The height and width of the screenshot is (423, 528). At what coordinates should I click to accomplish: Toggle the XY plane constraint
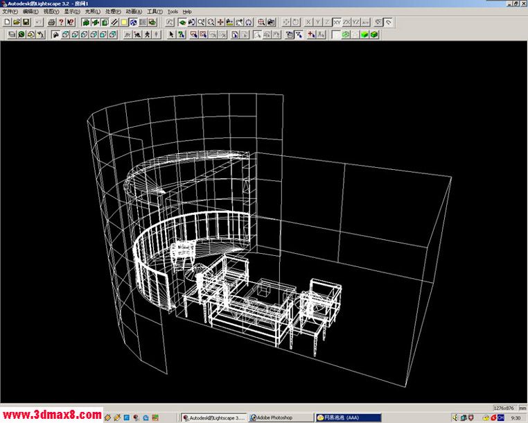[337, 22]
